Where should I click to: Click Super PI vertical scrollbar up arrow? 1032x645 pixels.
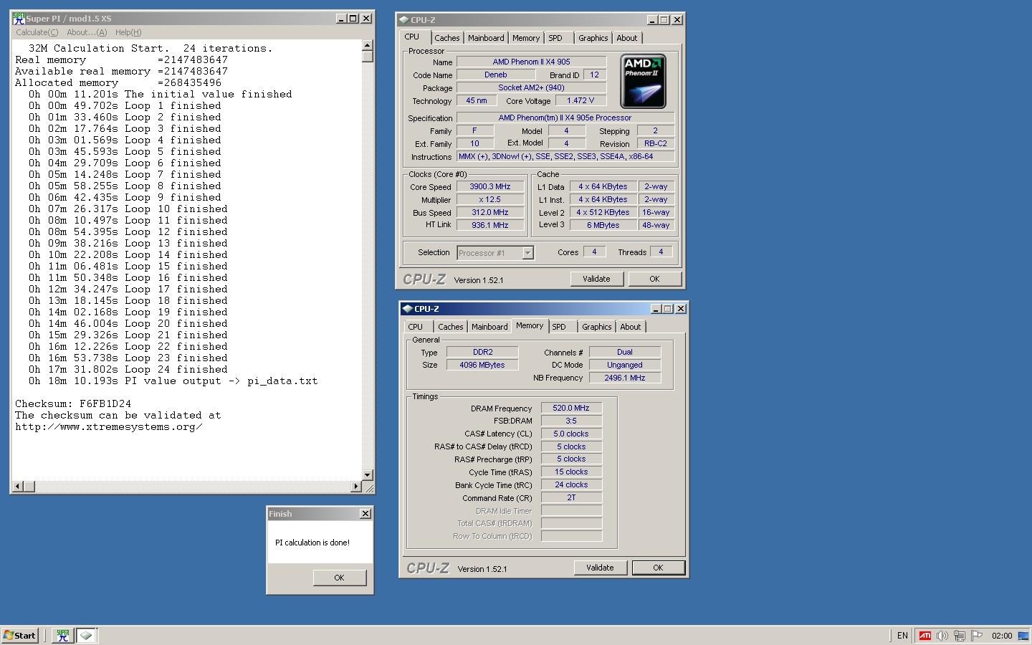pyautogui.click(x=368, y=45)
